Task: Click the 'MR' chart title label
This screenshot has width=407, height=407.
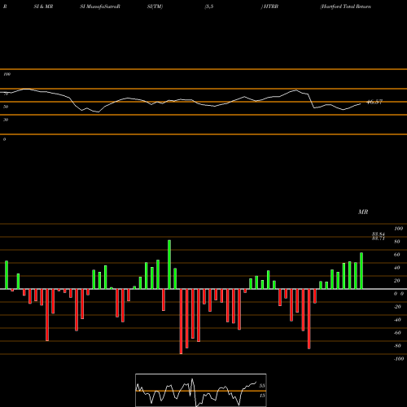Action: tap(363, 212)
